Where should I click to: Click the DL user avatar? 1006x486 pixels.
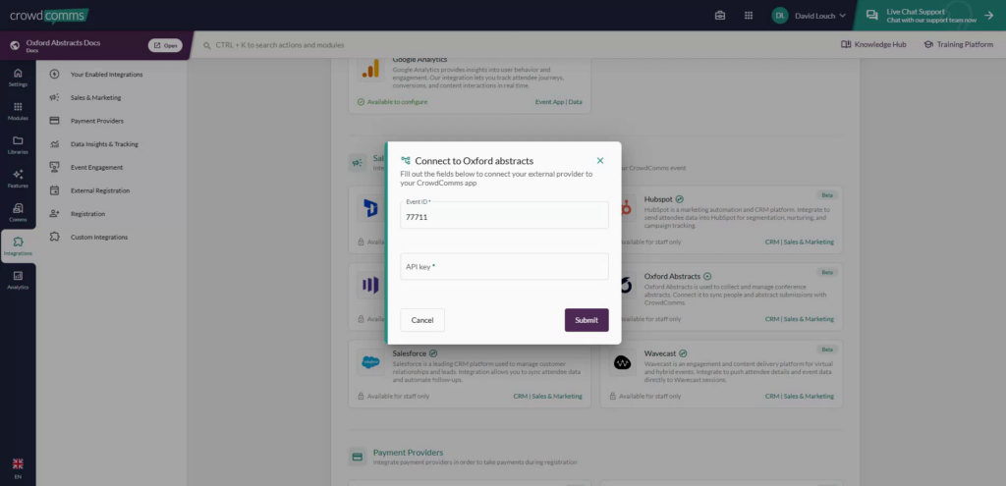(x=779, y=16)
